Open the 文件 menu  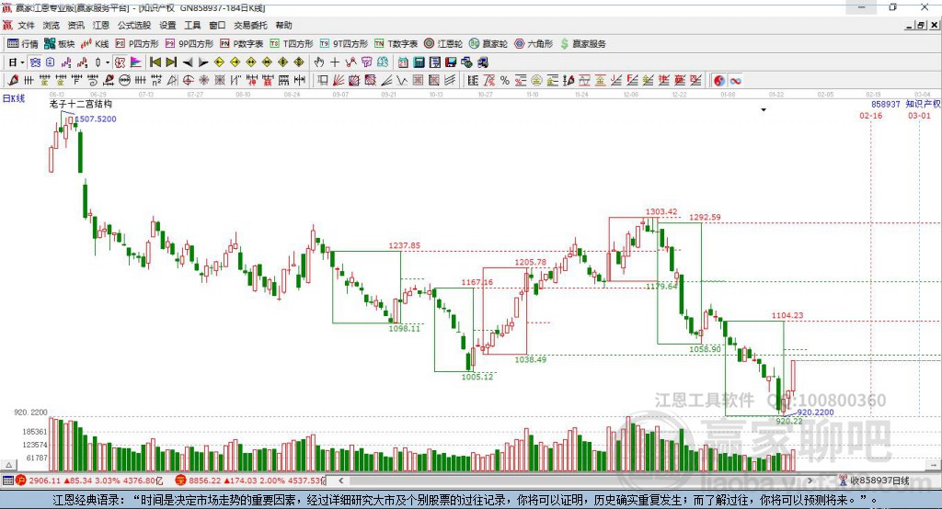click(26, 25)
